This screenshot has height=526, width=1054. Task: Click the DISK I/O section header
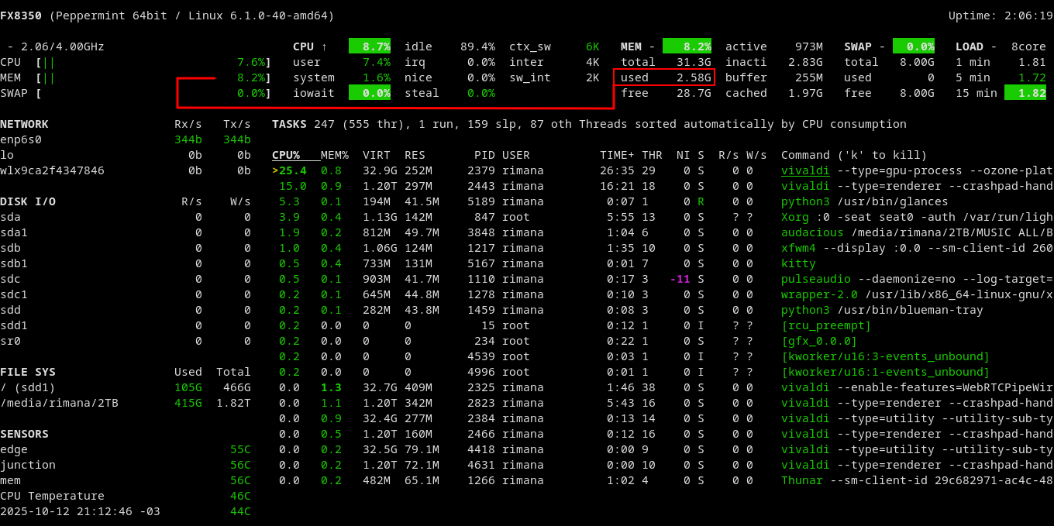28,201
